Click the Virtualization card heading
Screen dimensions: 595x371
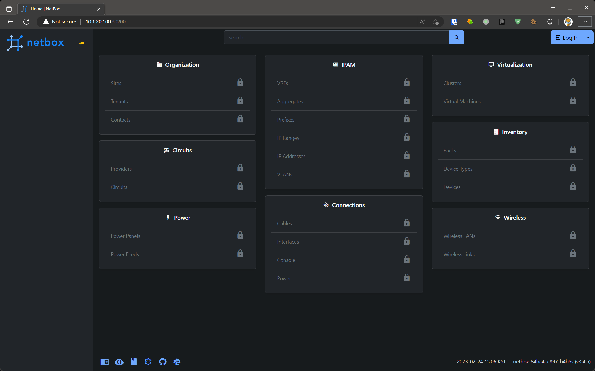click(x=510, y=65)
